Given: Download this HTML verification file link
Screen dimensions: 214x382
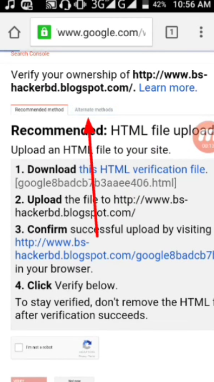Looking at the screenshot, I should (143, 170).
